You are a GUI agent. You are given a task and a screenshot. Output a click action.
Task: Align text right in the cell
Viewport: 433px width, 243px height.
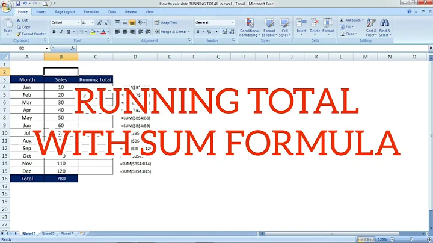click(132, 32)
